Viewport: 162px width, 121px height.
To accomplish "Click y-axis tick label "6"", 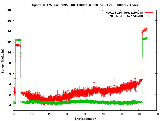I will pos(10,74).
